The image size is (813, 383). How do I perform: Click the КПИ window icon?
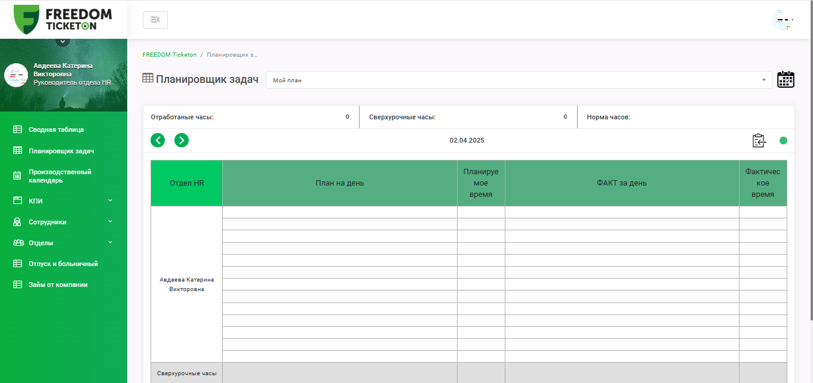click(x=17, y=201)
